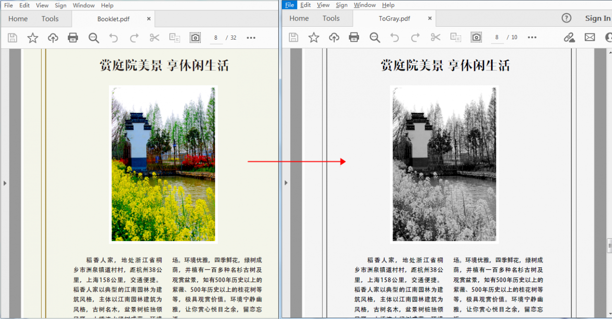Upload ToGray.pdf to the cloud

[x=333, y=37]
